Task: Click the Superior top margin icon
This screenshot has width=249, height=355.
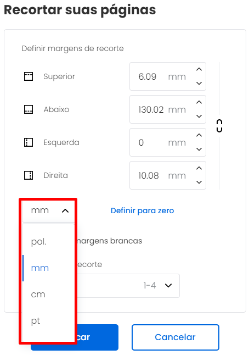Action: 29,76
